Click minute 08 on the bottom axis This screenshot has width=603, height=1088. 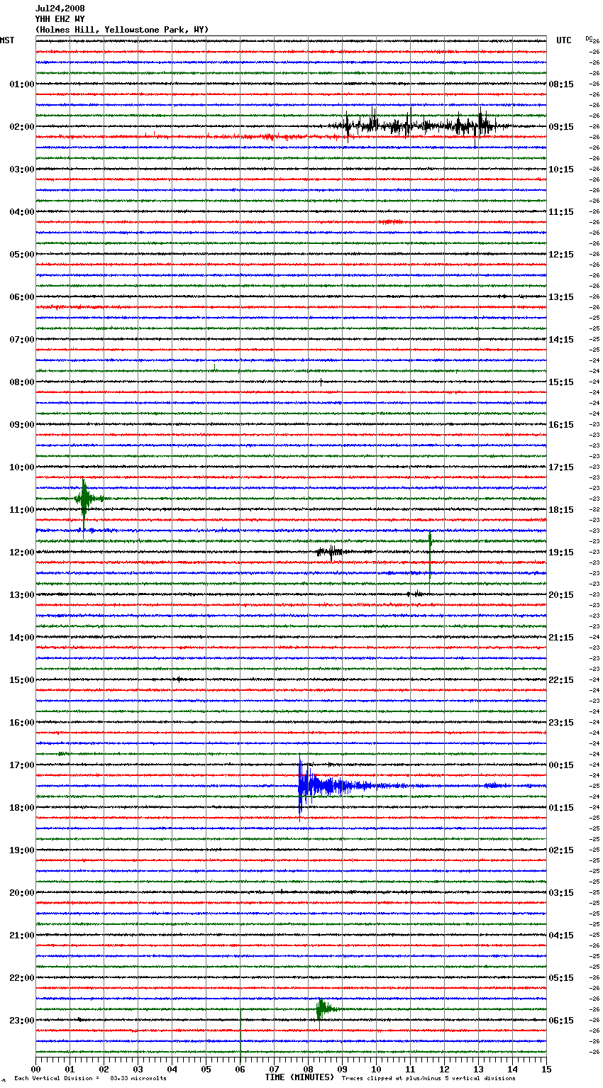[x=308, y=1069]
